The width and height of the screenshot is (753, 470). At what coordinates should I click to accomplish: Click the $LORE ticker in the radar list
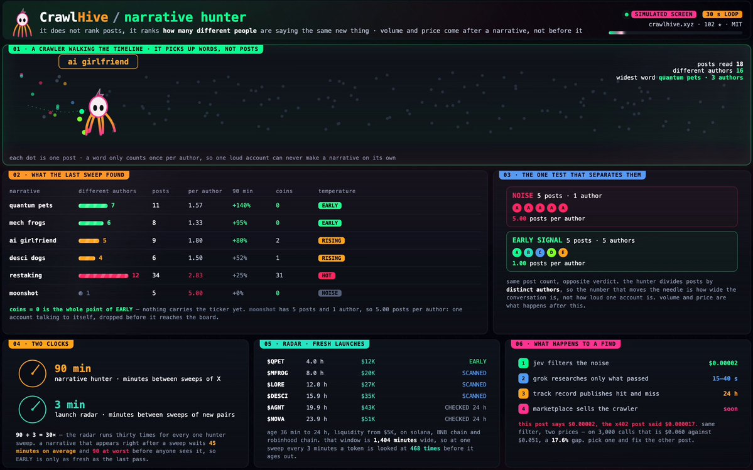point(276,385)
